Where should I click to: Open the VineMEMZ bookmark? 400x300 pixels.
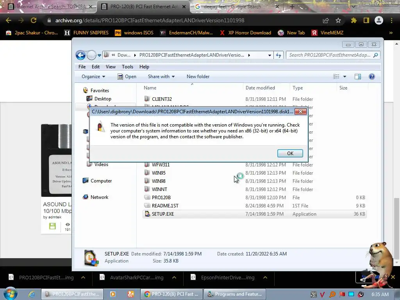click(328, 33)
